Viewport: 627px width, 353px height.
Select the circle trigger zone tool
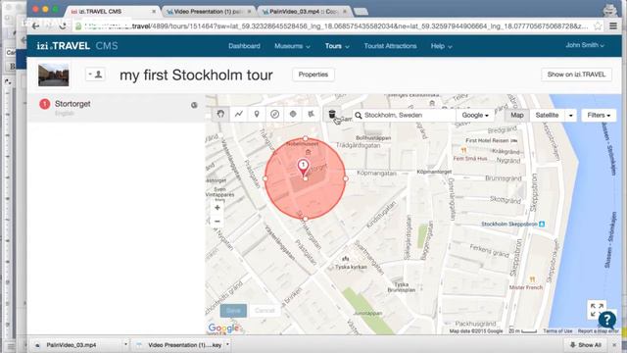[x=274, y=114]
